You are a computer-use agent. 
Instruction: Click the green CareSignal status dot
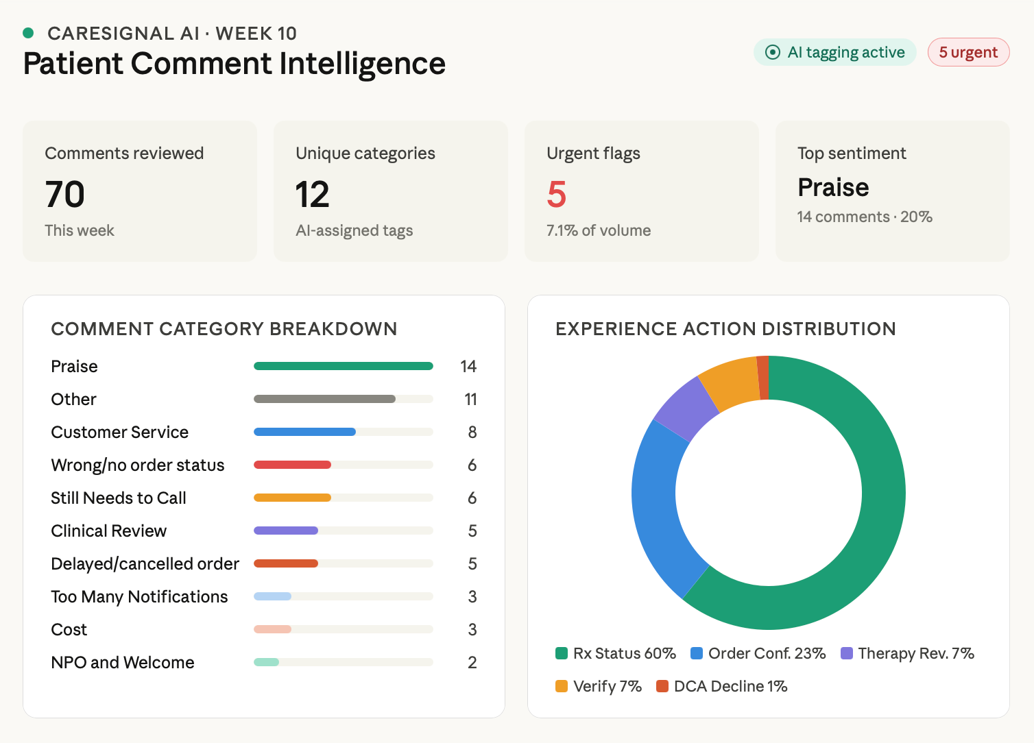(x=28, y=33)
